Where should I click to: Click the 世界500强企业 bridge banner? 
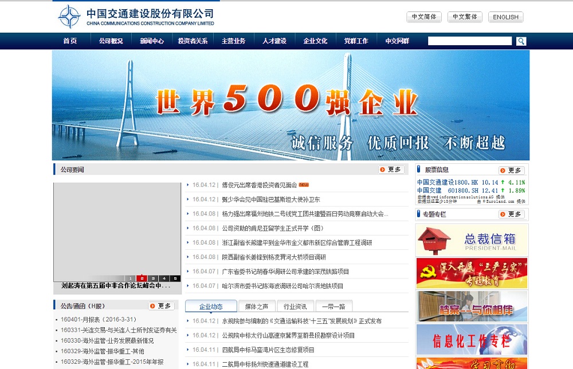(x=291, y=105)
